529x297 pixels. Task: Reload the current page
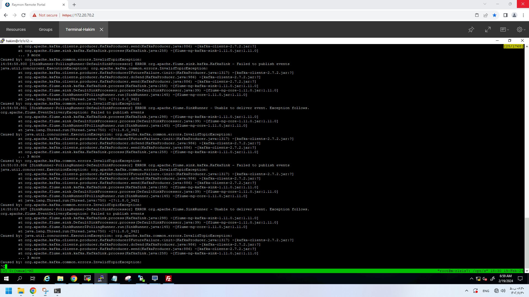[23, 15]
